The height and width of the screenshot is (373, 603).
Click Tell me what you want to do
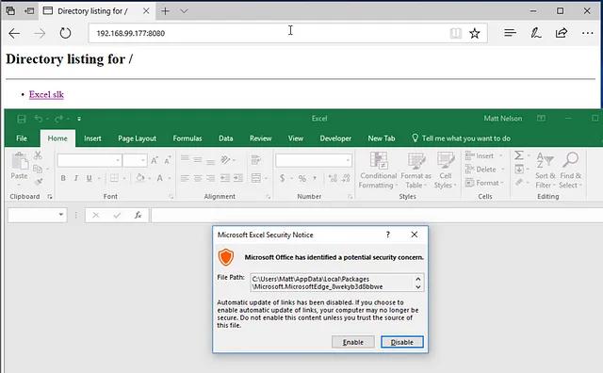tap(461, 138)
